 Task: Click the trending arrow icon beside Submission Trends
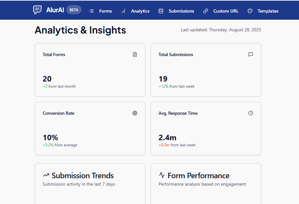46,175
